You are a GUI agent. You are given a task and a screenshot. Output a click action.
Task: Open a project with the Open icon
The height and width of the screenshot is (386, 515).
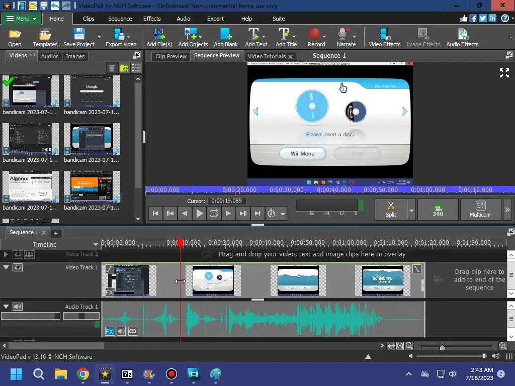pos(15,37)
